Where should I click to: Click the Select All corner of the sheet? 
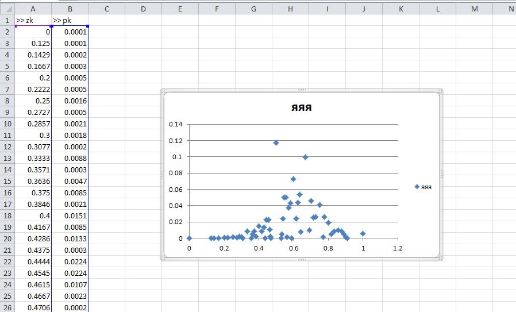point(7,9)
